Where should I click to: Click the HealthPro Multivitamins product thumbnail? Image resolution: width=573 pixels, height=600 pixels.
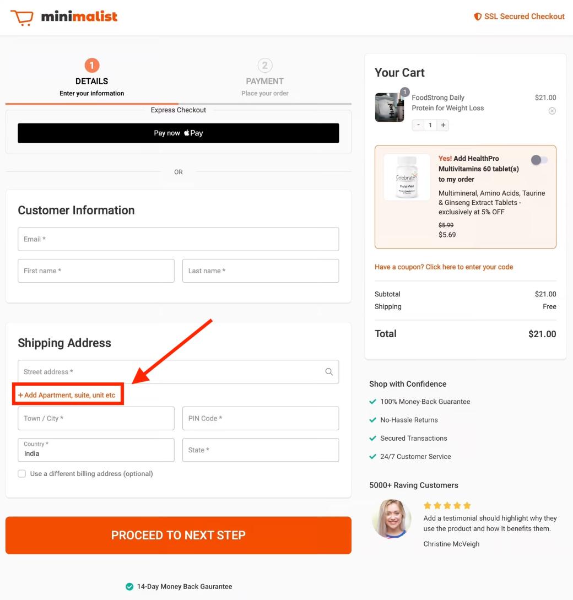[407, 177]
